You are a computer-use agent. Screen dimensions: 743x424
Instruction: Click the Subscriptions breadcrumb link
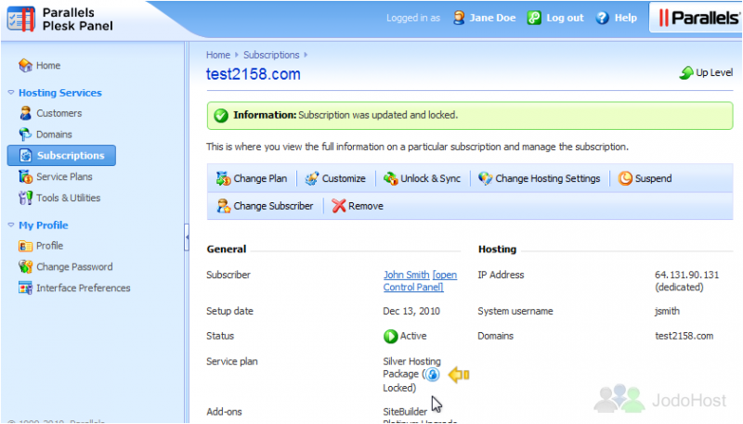[271, 55]
